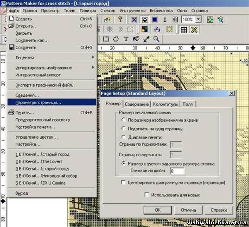Open the 'Просмотр' menu
This screenshot has height=227, width=249.
point(50,11)
